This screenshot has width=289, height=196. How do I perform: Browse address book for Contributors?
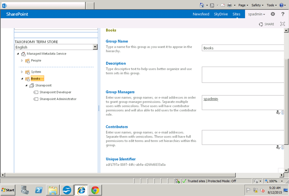283,147
